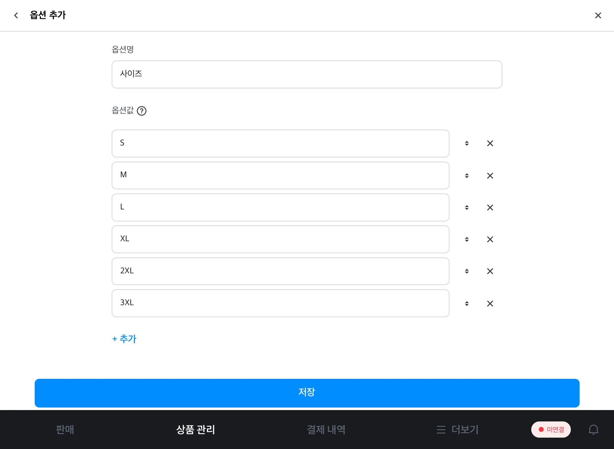Delete the M option value row

coord(490,176)
